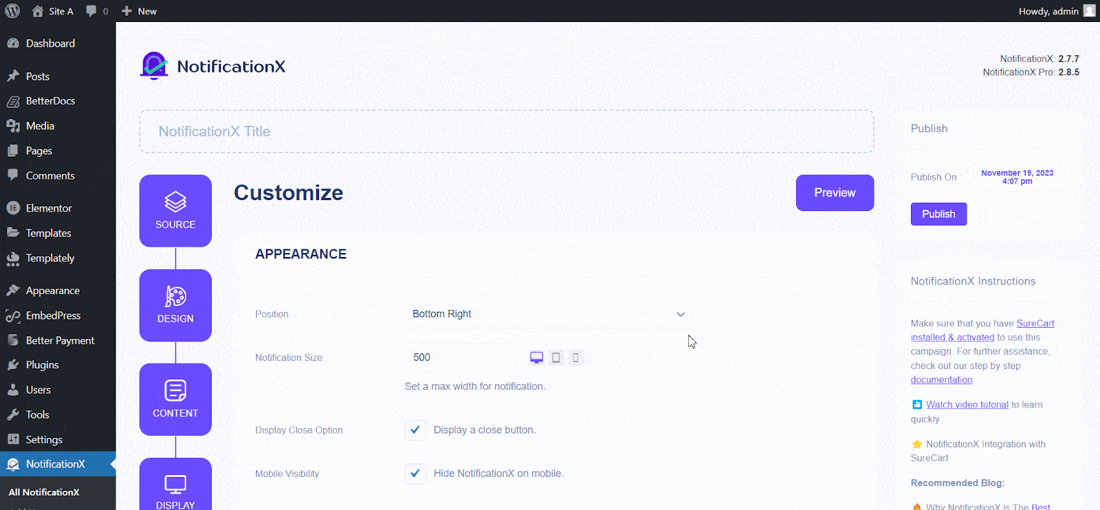
Task: Open the Position dropdown showing Bottom Right
Action: 549,314
